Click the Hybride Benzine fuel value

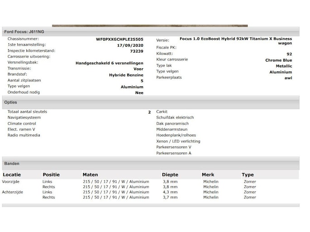tap(126, 75)
